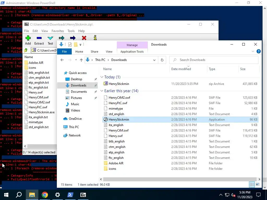Click Properties quick access toolbar icon

click(x=70, y=45)
